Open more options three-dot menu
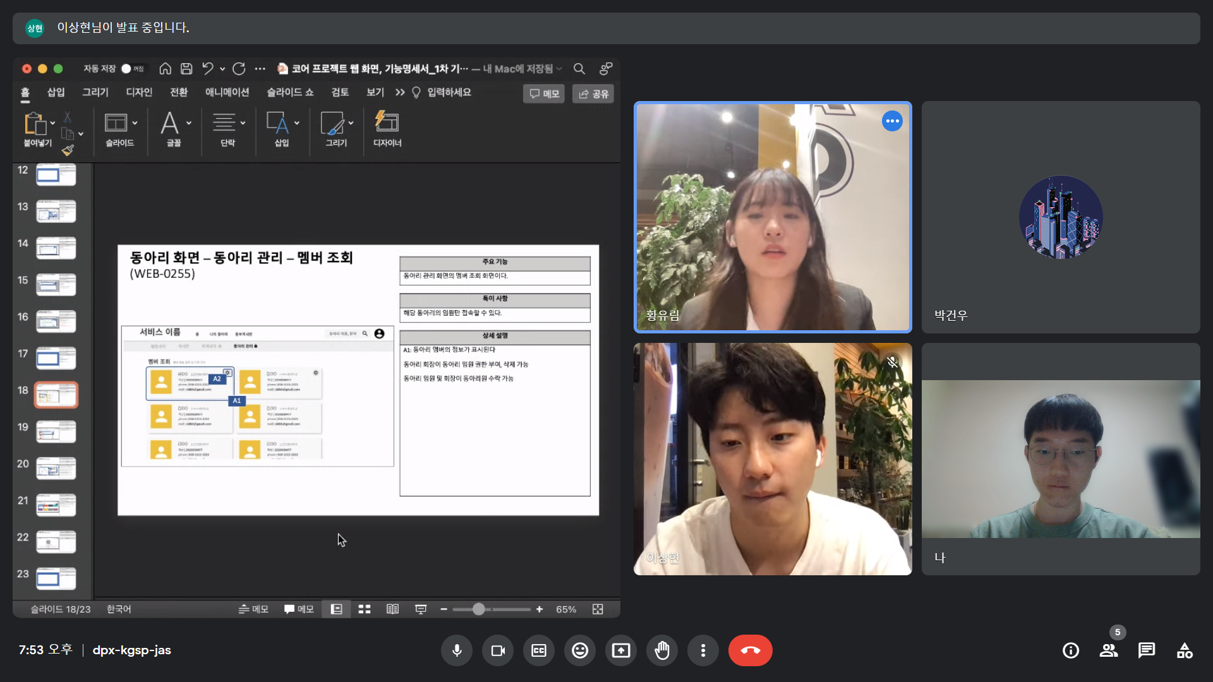This screenshot has height=682, width=1213. pos(703,650)
